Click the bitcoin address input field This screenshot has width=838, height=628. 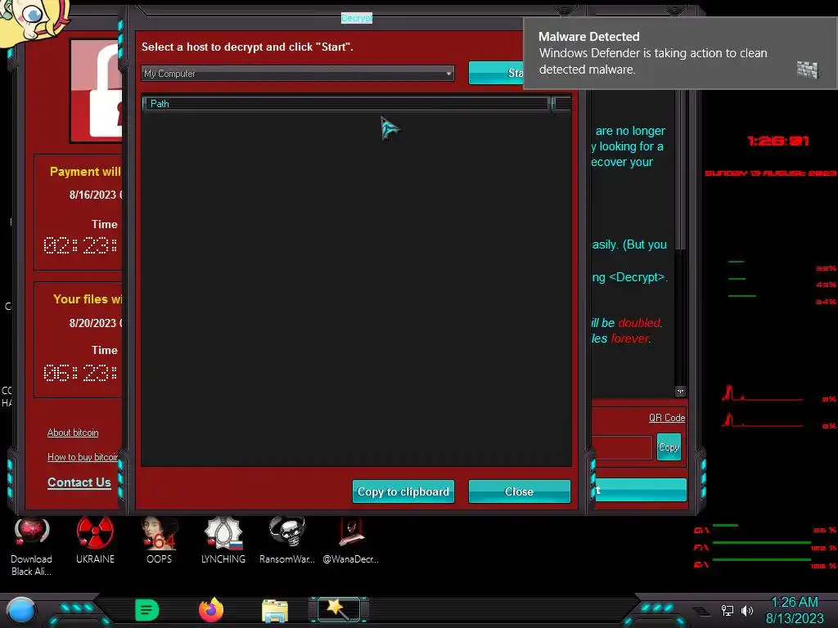tap(622, 447)
